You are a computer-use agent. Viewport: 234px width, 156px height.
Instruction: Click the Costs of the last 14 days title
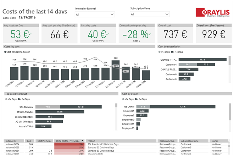coord(35,12)
